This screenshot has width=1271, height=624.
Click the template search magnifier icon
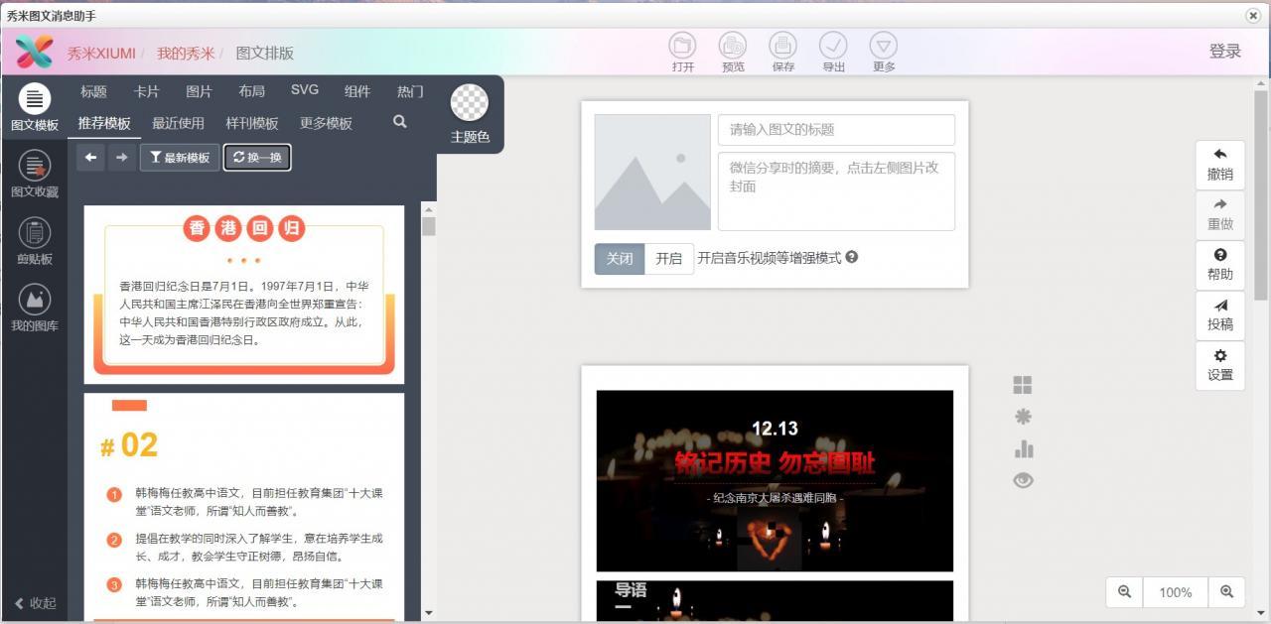point(399,122)
